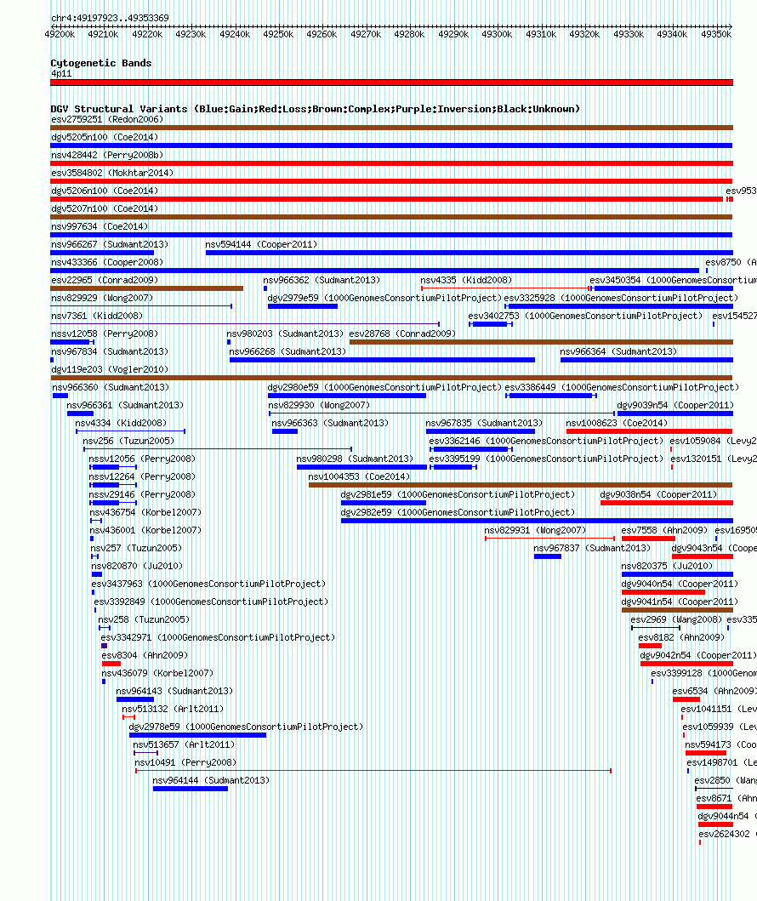This screenshot has width=757, height=901.
Task: Open nsv967835 (Sudmant2013) variant label
Action: (484, 422)
